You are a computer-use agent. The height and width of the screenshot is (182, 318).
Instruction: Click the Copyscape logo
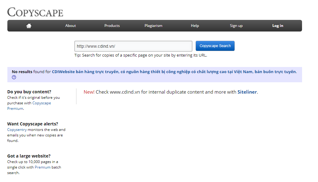click(35, 12)
